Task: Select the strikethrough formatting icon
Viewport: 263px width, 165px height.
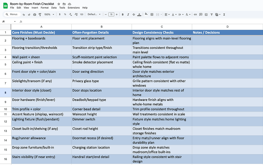Action: (x=134, y=15)
